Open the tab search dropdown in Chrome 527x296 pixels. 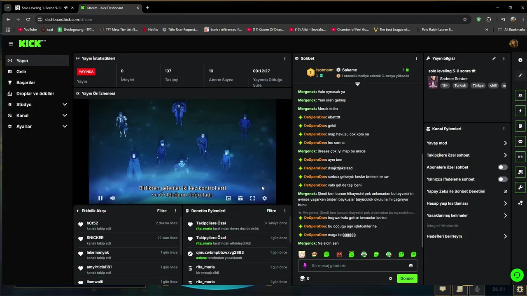pos(7,7)
